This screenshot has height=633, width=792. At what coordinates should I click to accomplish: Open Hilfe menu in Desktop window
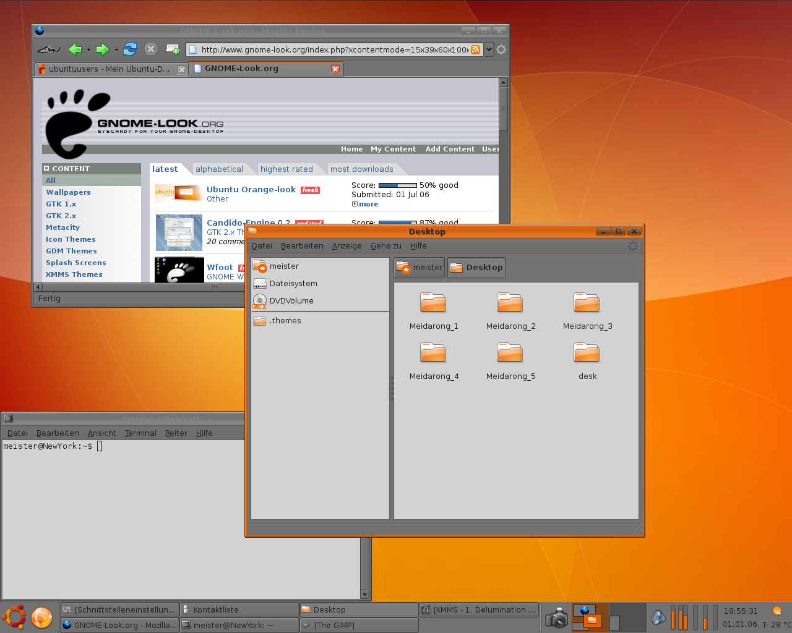click(x=418, y=246)
